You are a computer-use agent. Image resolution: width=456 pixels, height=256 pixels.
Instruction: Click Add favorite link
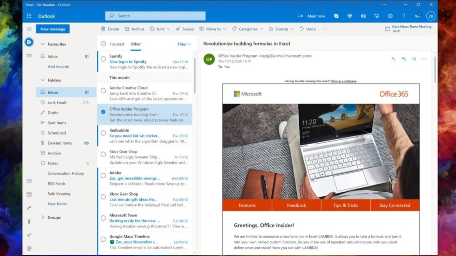pos(58,67)
